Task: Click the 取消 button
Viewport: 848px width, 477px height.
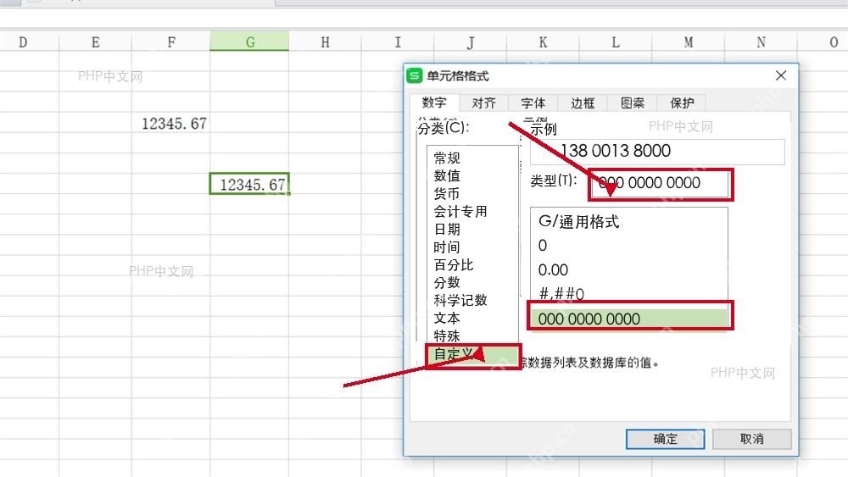Action: tap(751, 439)
